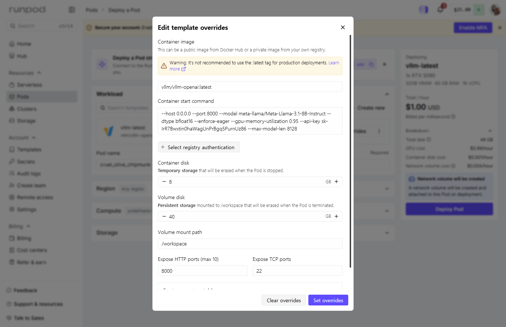Open the template's three-dot menu
The image size is (506, 327).
click(x=379, y=131)
